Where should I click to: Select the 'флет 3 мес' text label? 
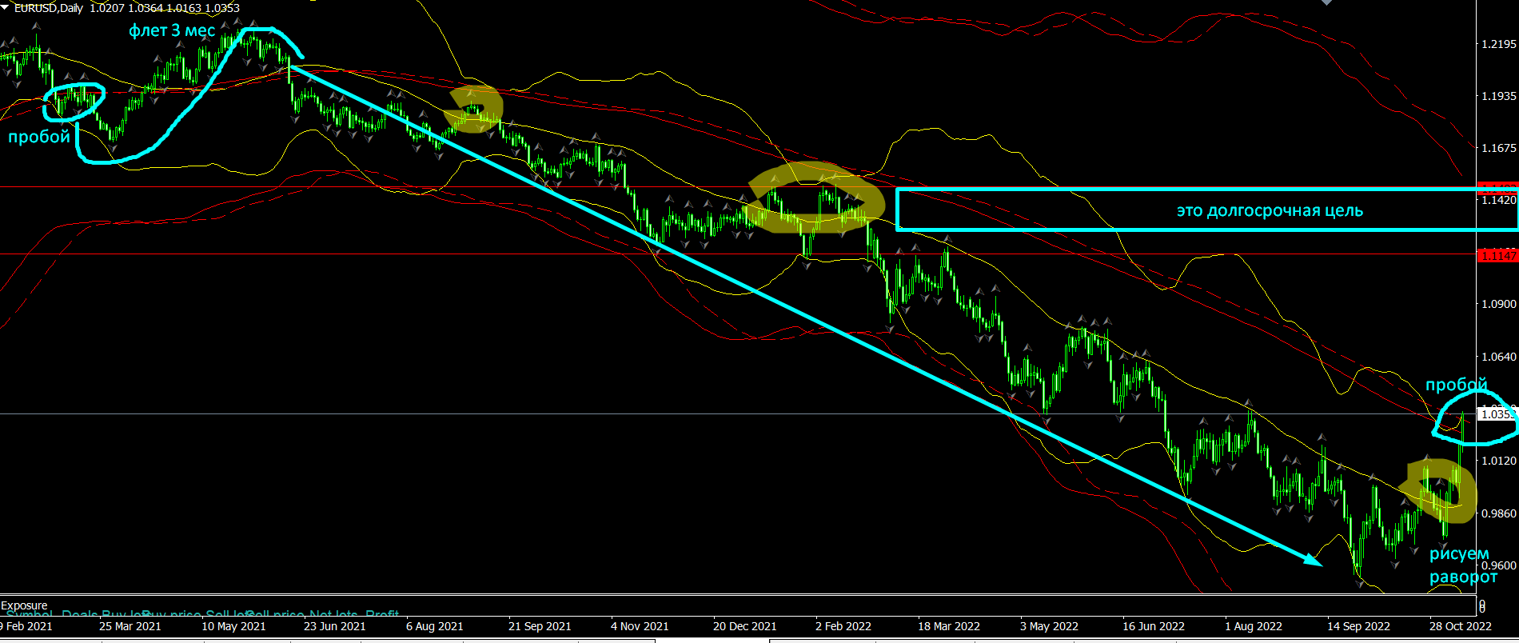172,31
